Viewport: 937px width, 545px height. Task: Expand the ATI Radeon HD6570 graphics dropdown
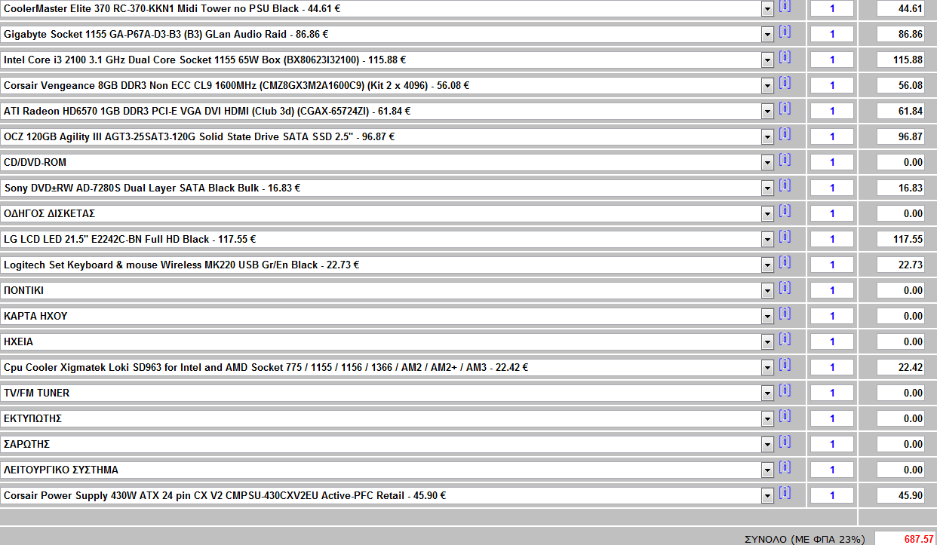[x=768, y=112]
